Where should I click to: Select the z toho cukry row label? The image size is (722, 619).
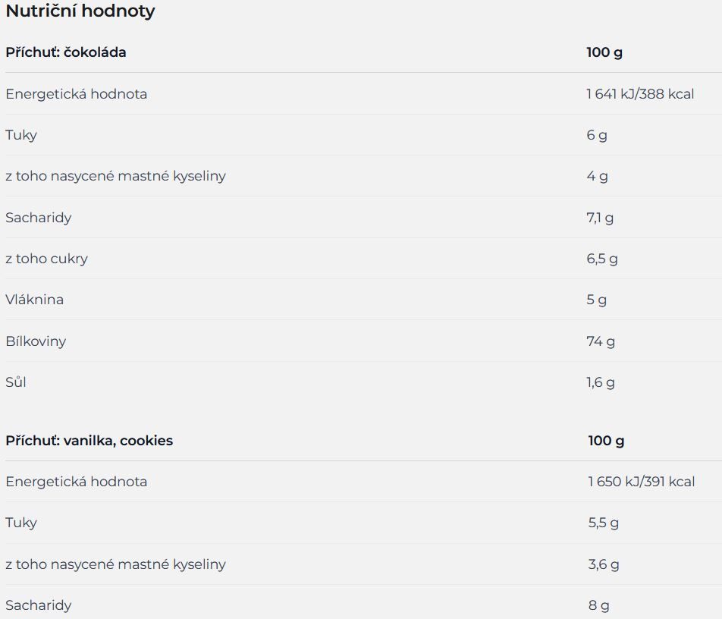click(46, 259)
